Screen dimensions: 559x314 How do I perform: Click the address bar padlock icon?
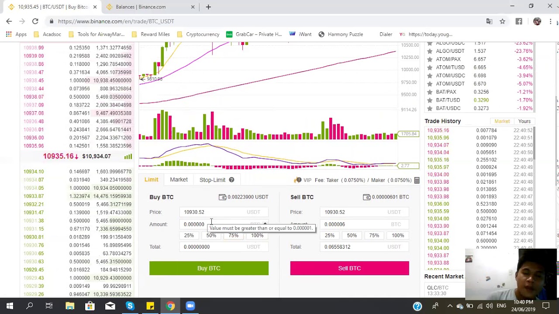pyautogui.click(x=52, y=21)
